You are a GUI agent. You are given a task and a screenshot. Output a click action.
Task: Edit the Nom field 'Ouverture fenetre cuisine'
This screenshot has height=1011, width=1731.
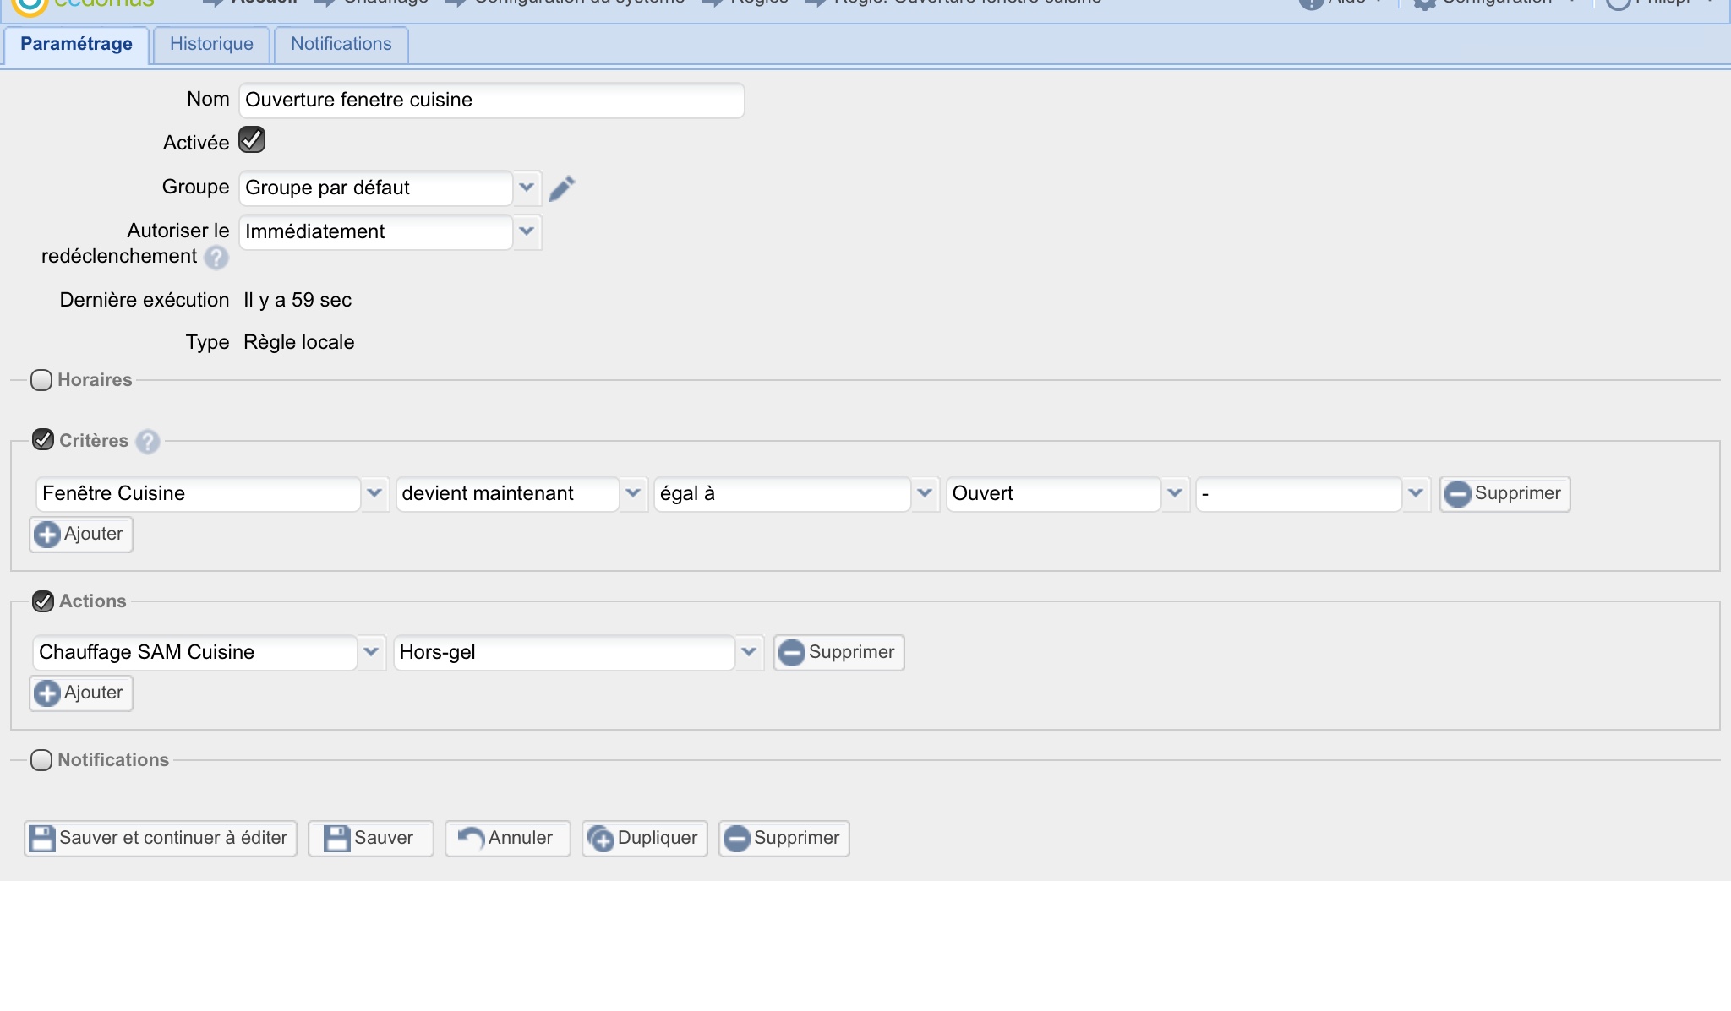click(491, 101)
